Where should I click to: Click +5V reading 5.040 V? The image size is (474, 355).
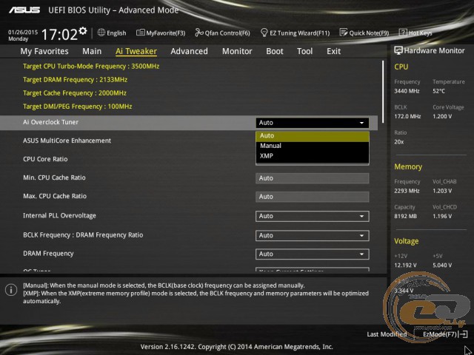442,265
